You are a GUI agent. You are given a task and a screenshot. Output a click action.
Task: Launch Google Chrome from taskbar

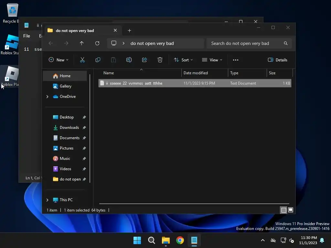(180, 240)
